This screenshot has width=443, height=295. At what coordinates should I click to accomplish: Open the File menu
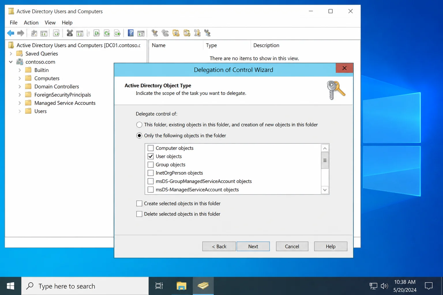coord(14,22)
